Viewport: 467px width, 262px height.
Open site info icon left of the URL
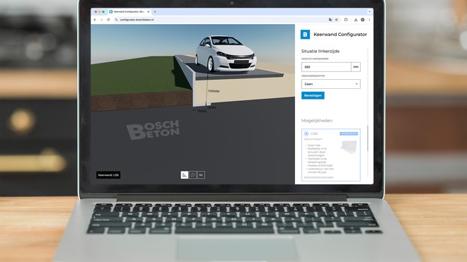[x=116, y=20]
